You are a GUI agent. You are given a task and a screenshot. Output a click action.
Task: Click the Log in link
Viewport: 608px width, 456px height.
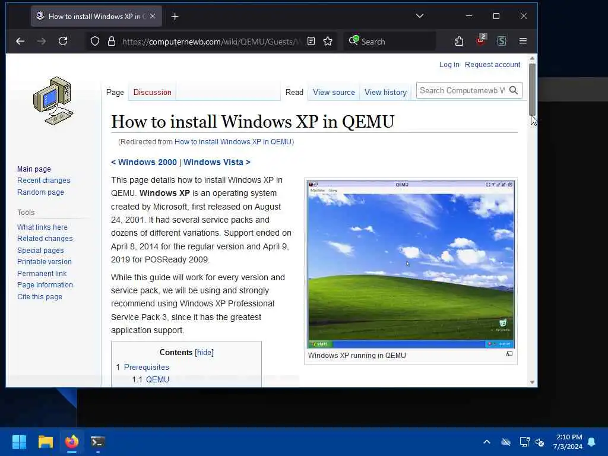point(449,64)
